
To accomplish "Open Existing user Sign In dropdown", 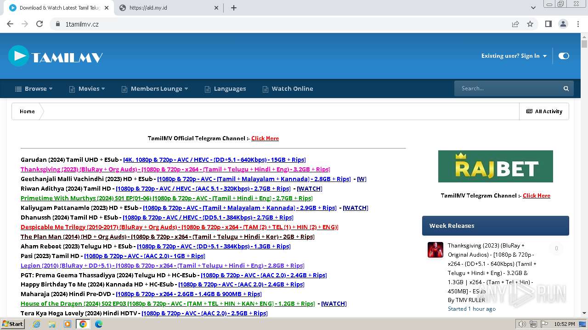I will (x=514, y=56).
